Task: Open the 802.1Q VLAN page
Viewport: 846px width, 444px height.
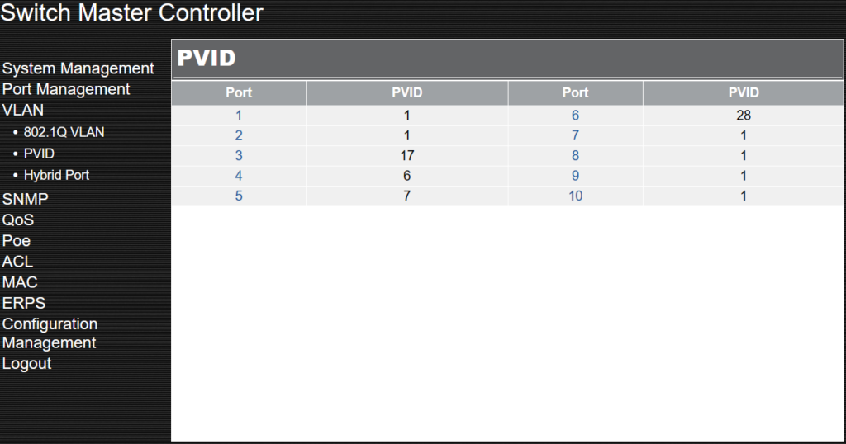Action: (64, 132)
